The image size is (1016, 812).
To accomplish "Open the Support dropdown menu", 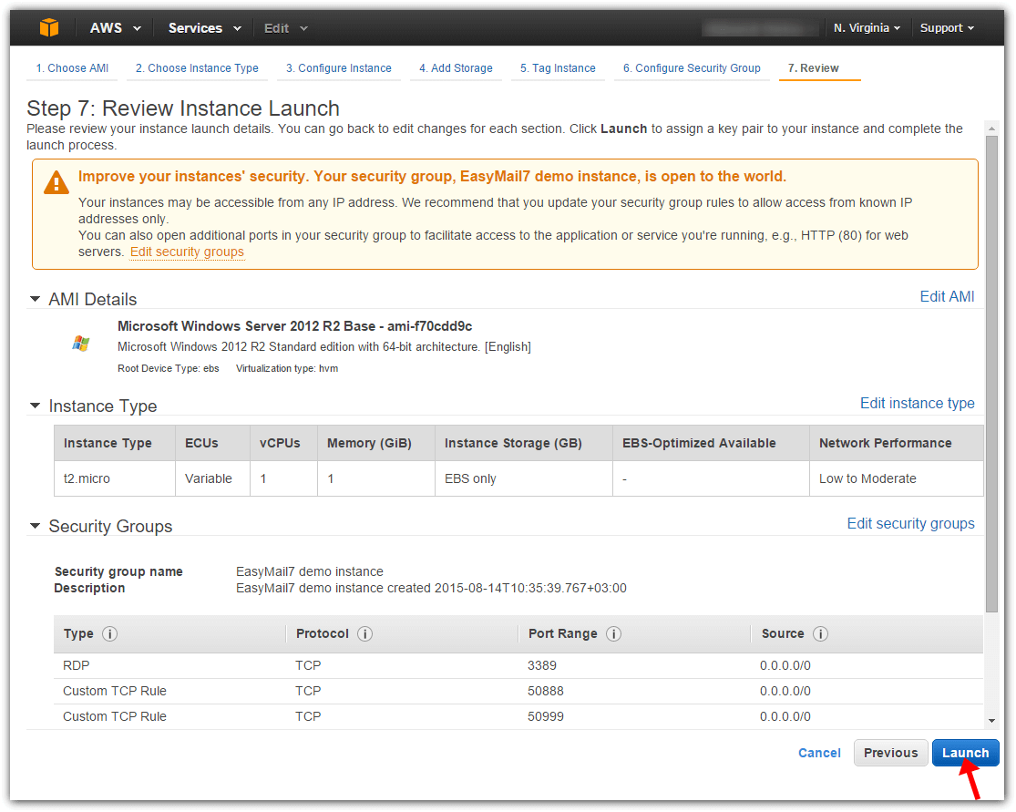I will pyautogui.click(x=948, y=28).
